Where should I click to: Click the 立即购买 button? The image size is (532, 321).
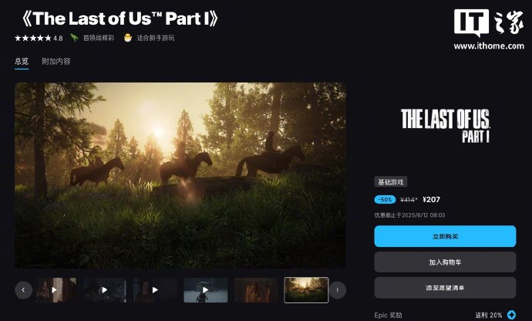(x=445, y=236)
